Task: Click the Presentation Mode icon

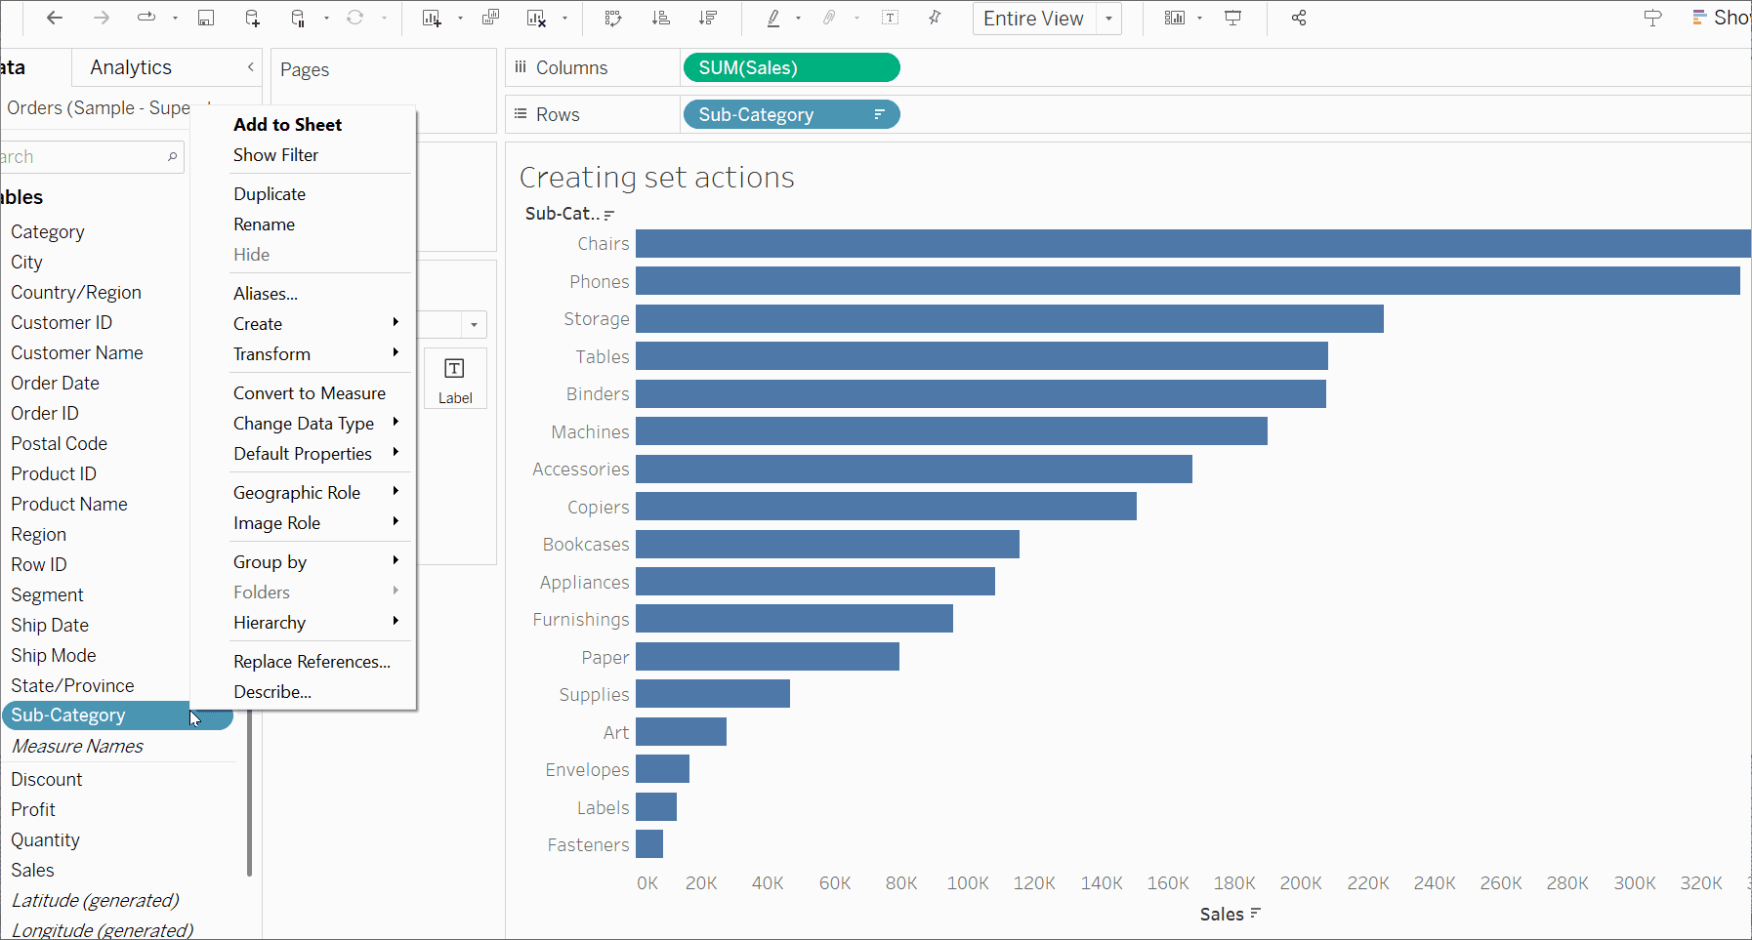Action: [1233, 19]
